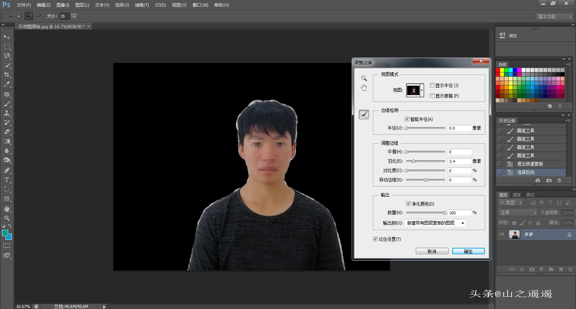
Task: Toggle the 净化颜色 (D) checkbox
Action: click(408, 204)
